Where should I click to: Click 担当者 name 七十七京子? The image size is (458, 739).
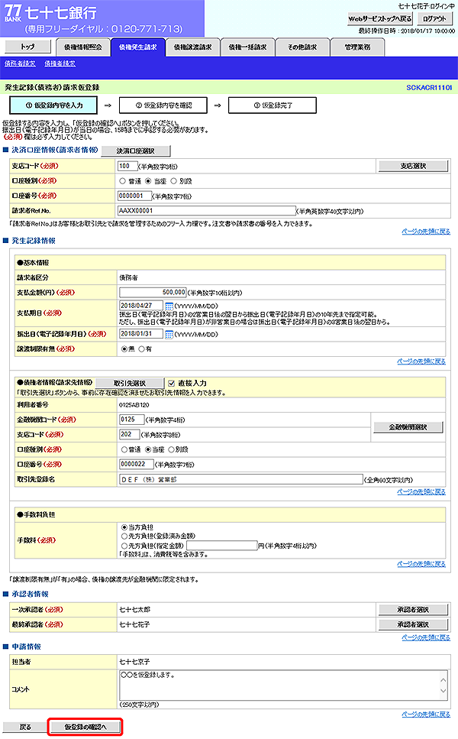pos(134,662)
